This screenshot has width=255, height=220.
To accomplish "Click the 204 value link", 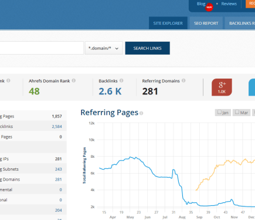I will (x=58, y=210).
